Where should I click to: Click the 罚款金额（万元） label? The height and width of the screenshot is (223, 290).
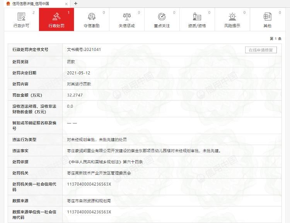click(27, 95)
